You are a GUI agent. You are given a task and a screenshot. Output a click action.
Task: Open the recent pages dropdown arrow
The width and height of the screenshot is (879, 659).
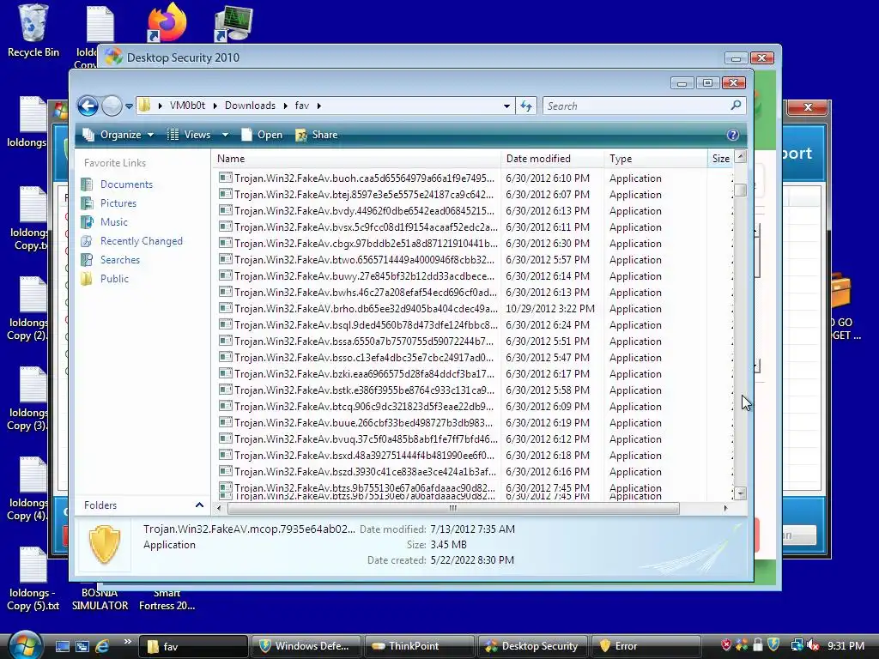(129, 106)
